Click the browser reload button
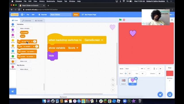184x104 pixels. [19, 10]
